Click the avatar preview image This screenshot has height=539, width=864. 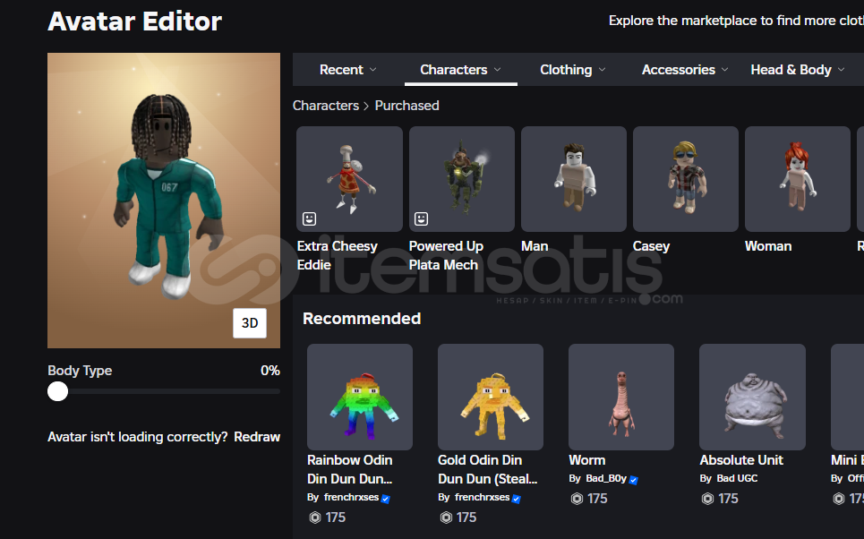click(164, 201)
